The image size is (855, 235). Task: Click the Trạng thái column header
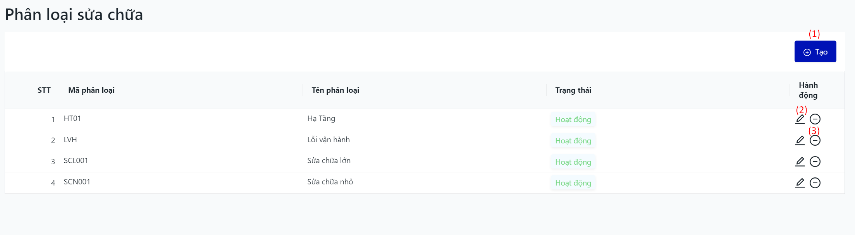click(573, 90)
